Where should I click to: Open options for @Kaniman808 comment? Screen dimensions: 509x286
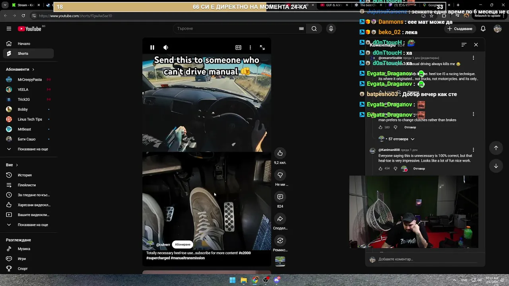(x=473, y=150)
